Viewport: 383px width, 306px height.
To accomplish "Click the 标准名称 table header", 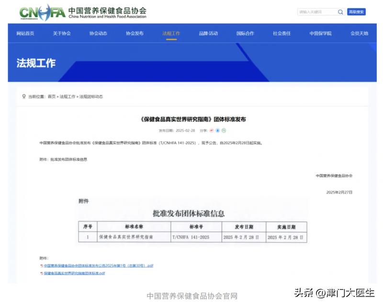I will click(134, 227).
